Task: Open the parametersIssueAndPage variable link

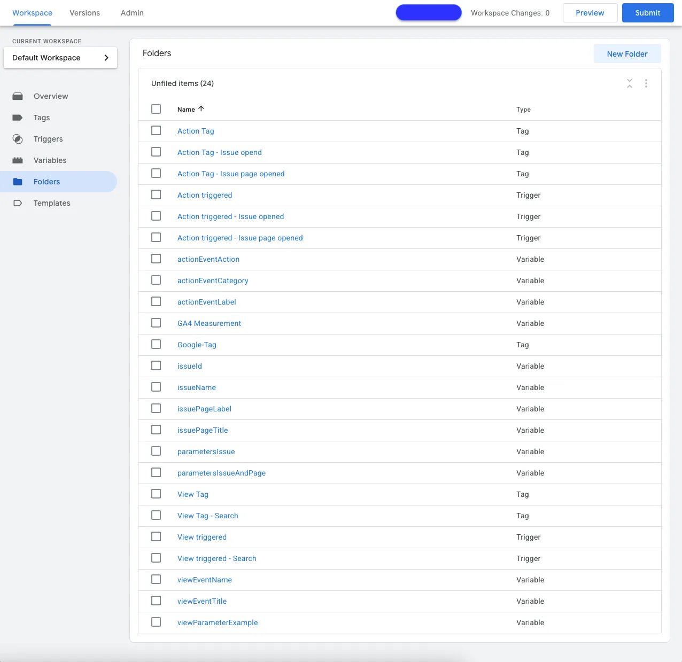Action: coord(221,473)
